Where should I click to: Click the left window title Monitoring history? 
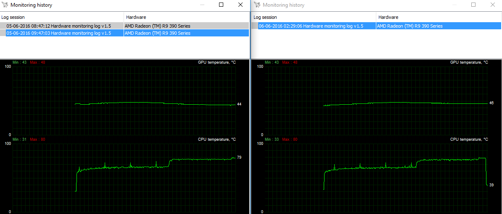click(32, 5)
